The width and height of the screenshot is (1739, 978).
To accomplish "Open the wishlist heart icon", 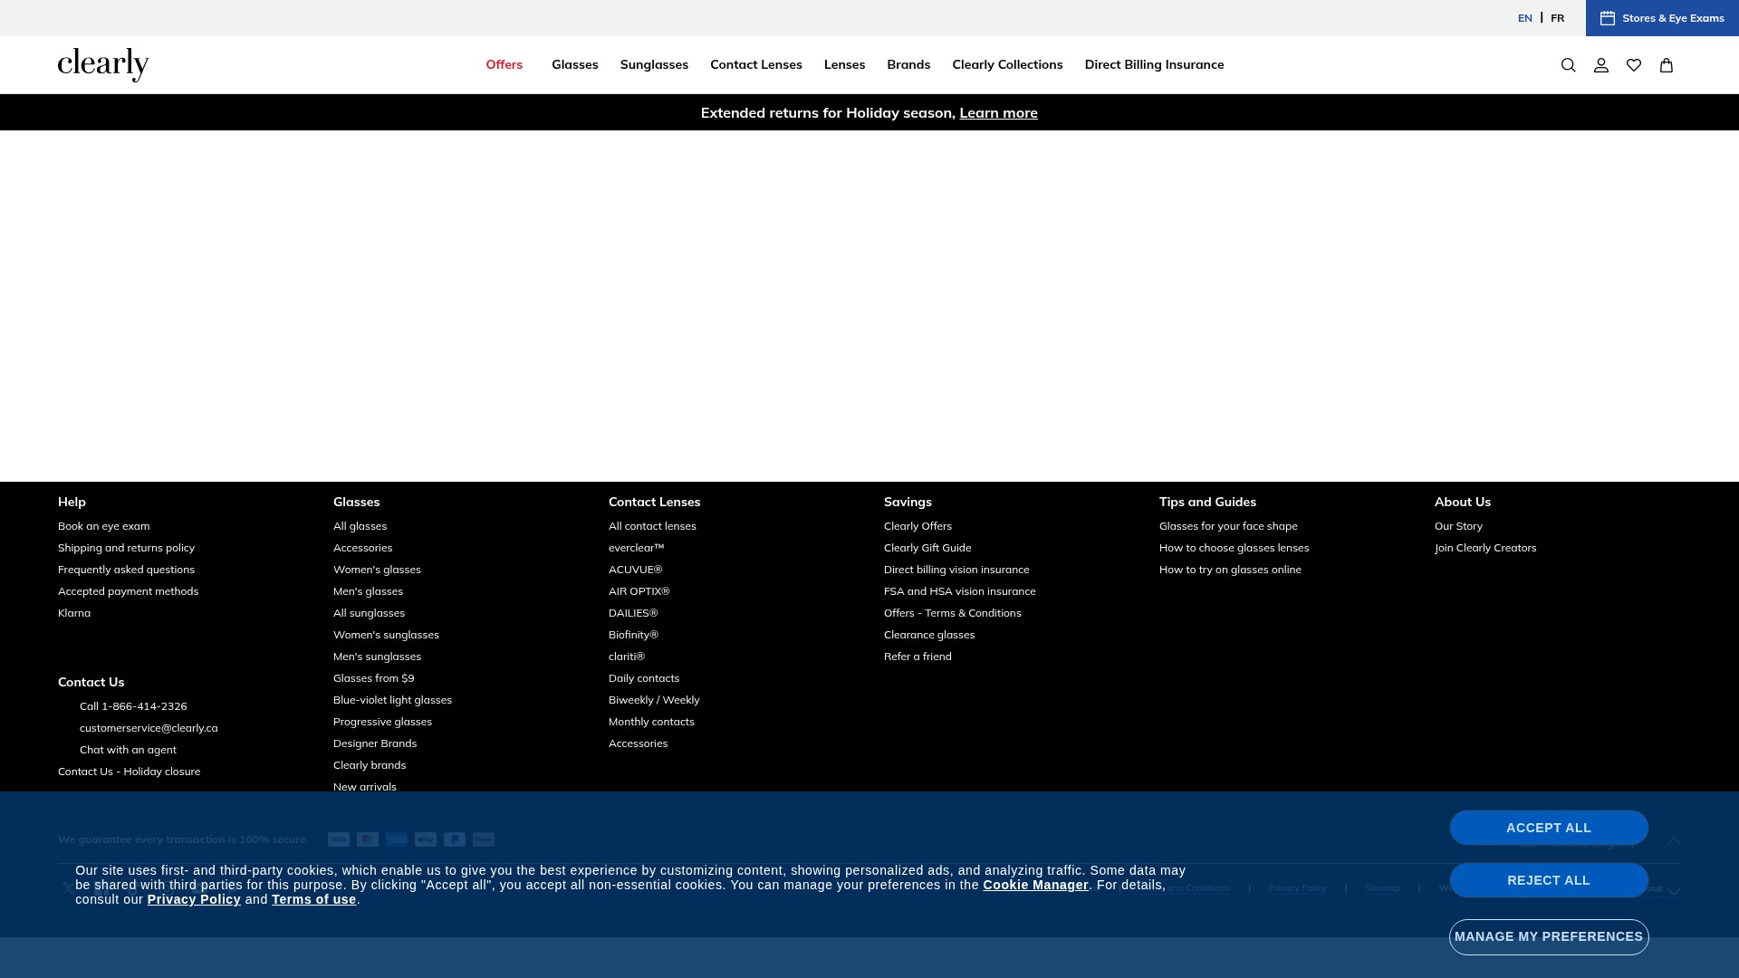I will point(1634,65).
